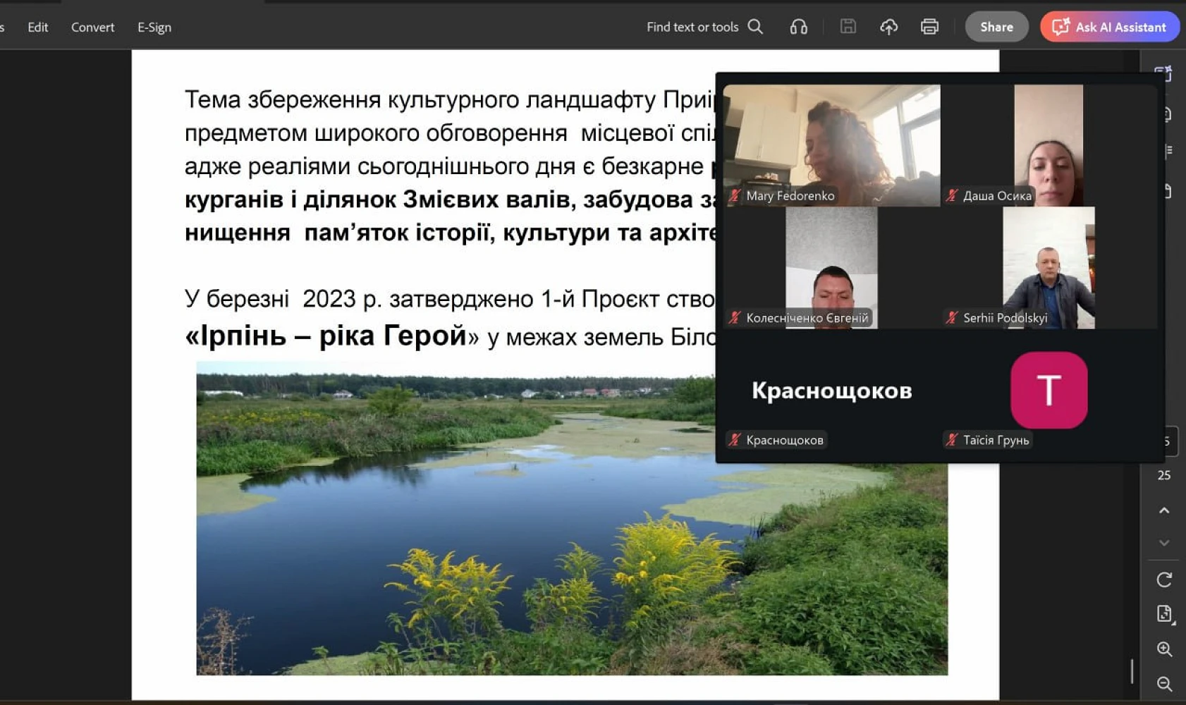The width and height of the screenshot is (1186, 705).
Task: Open the E-Sign menu
Action: (x=154, y=27)
